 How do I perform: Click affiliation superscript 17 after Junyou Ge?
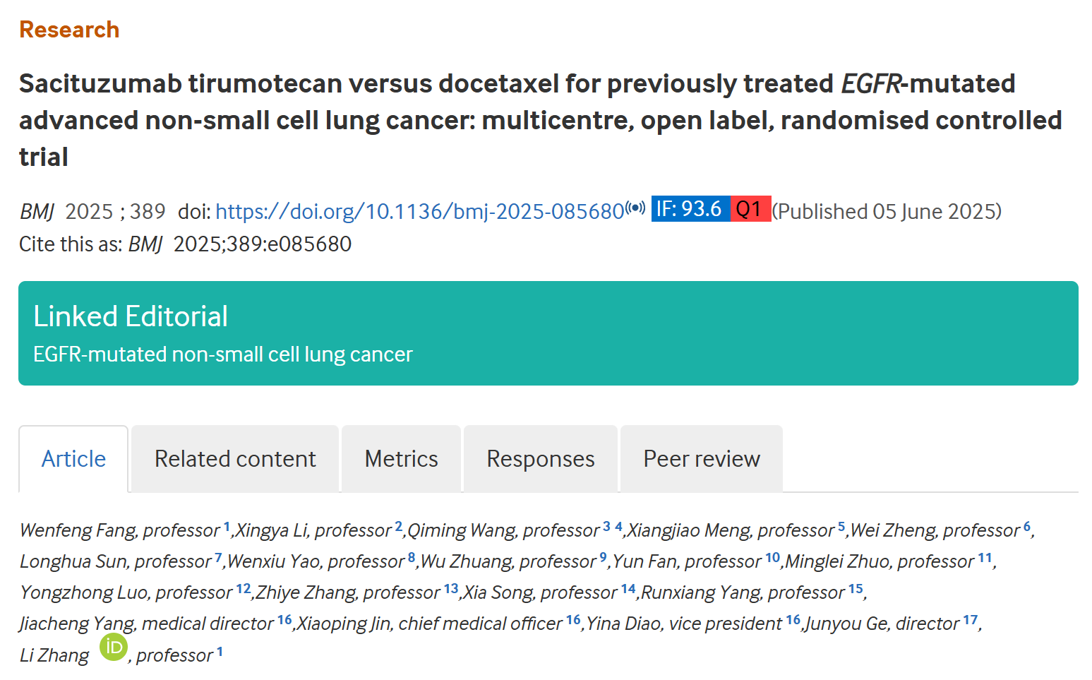pos(970,619)
